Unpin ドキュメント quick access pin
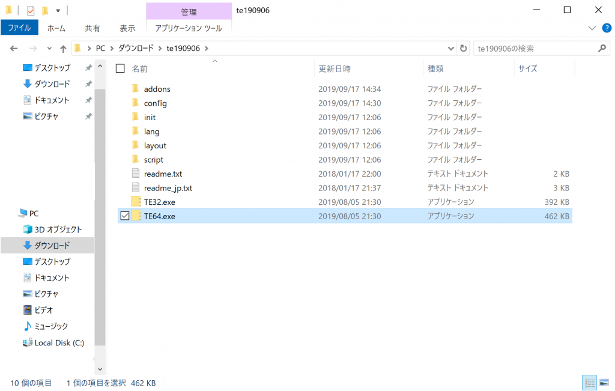The height and width of the screenshot is (391, 615). point(89,100)
